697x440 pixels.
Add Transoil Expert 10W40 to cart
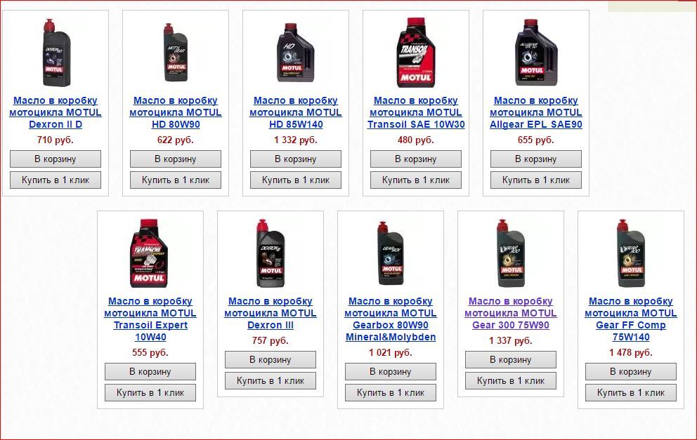(x=150, y=372)
